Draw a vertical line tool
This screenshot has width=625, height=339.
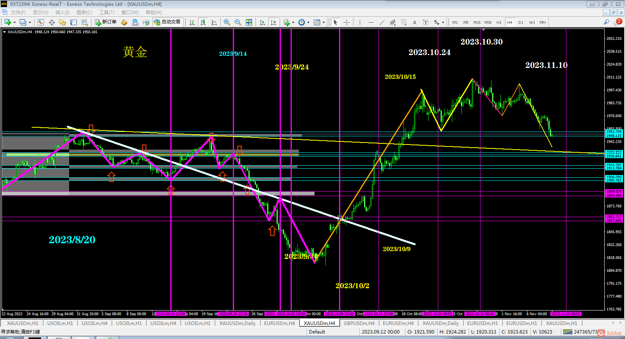360,22
